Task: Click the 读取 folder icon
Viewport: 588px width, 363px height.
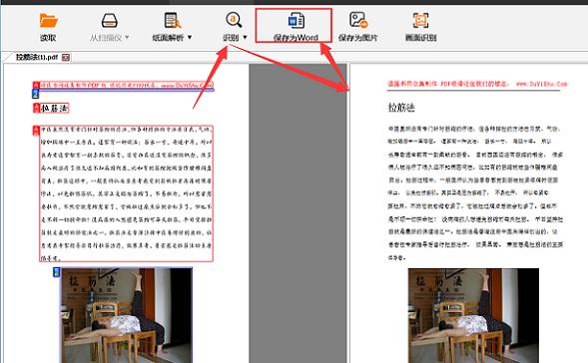Action: click(x=48, y=20)
